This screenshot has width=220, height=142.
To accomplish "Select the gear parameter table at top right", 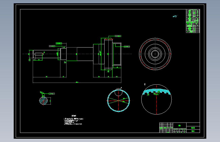I will coord(193,21).
